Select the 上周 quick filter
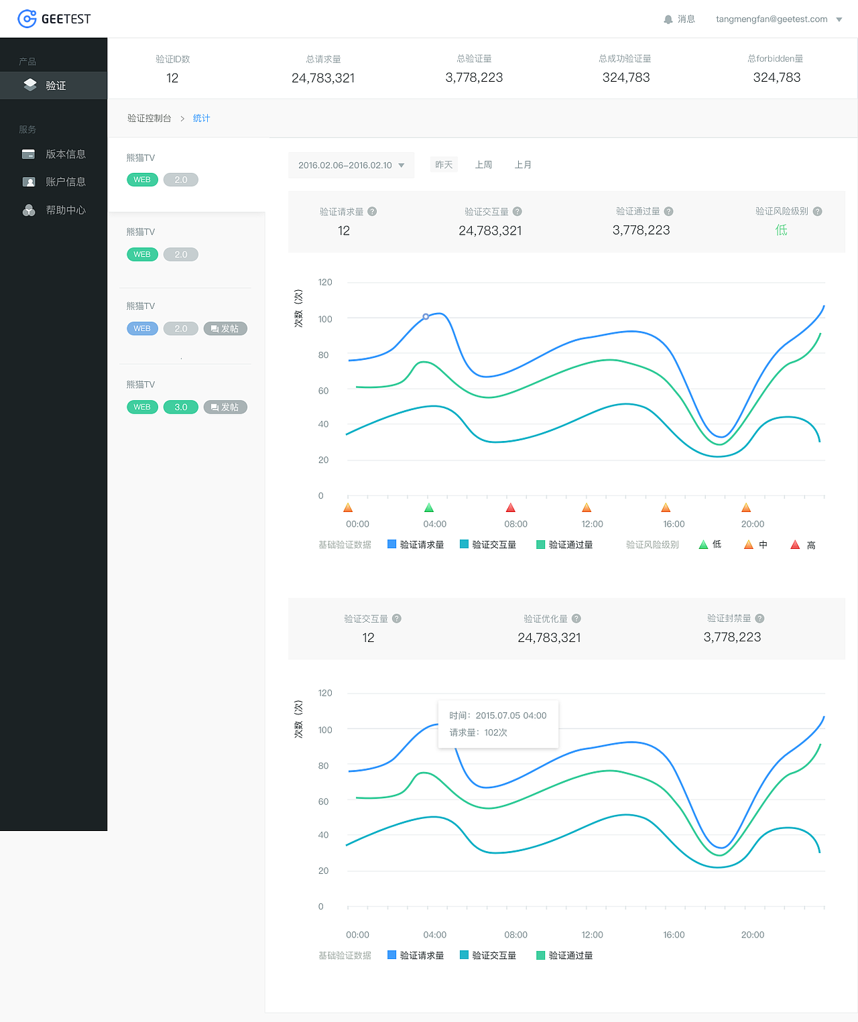 coord(483,164)
